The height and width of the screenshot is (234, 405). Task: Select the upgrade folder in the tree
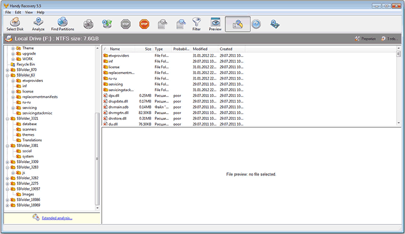coord(29,53)
